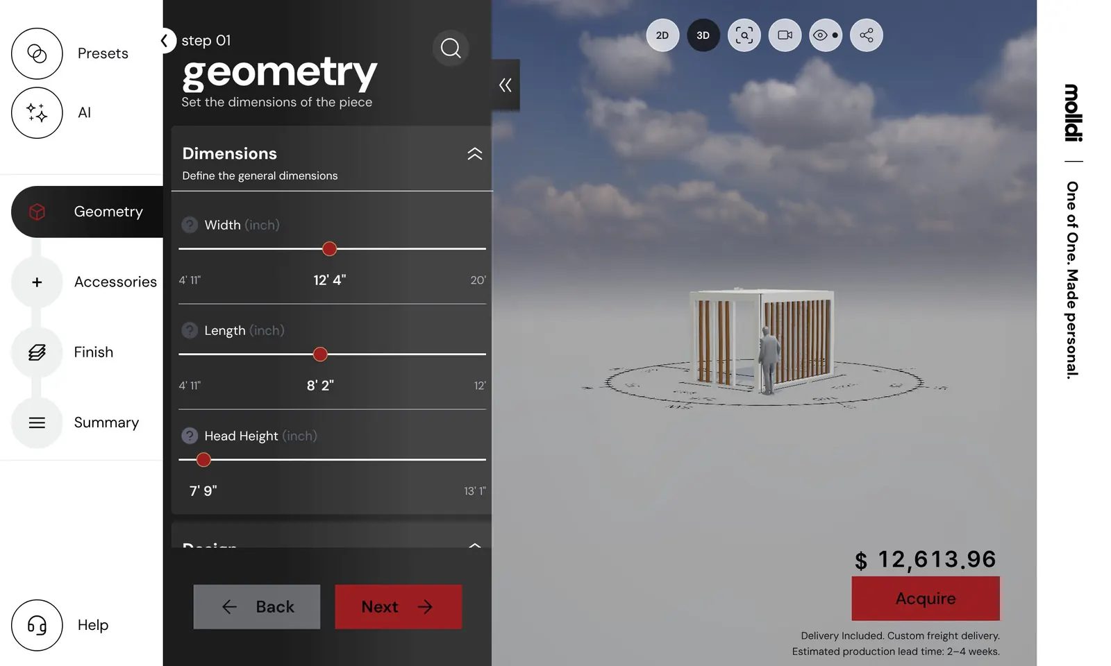Viewport: 1111px width, 666px height.
Task: Click the Geometry cube icon
Action: point(37,212)
